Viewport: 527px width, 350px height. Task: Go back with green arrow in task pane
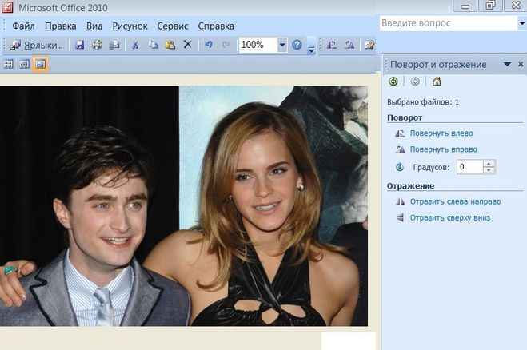tap(393, 82)
